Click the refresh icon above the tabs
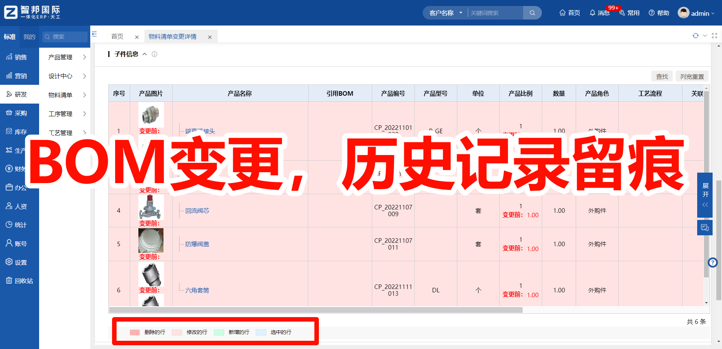Screen dimensions: 722x349 tap(695, 36)
